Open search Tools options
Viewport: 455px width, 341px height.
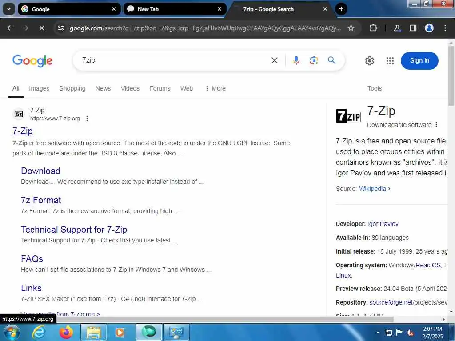tap(375, 88)
